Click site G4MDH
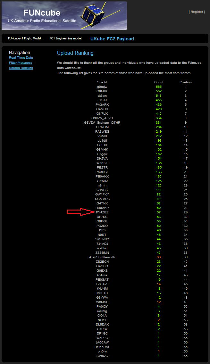Viewport: 210px width, 364px height. pos(102,109)
